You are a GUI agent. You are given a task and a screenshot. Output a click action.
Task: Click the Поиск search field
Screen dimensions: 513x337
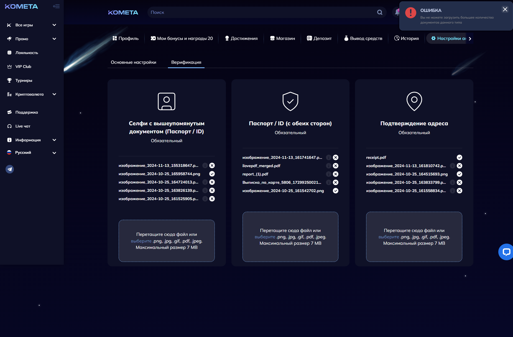pos(261,12)
